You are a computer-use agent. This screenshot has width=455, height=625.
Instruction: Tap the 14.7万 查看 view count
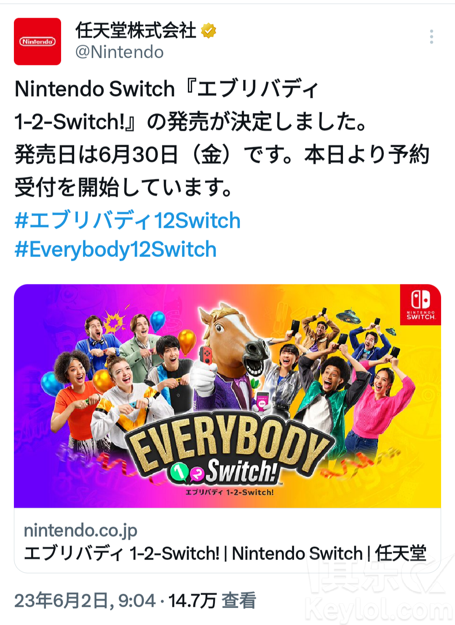pos(212,601)
